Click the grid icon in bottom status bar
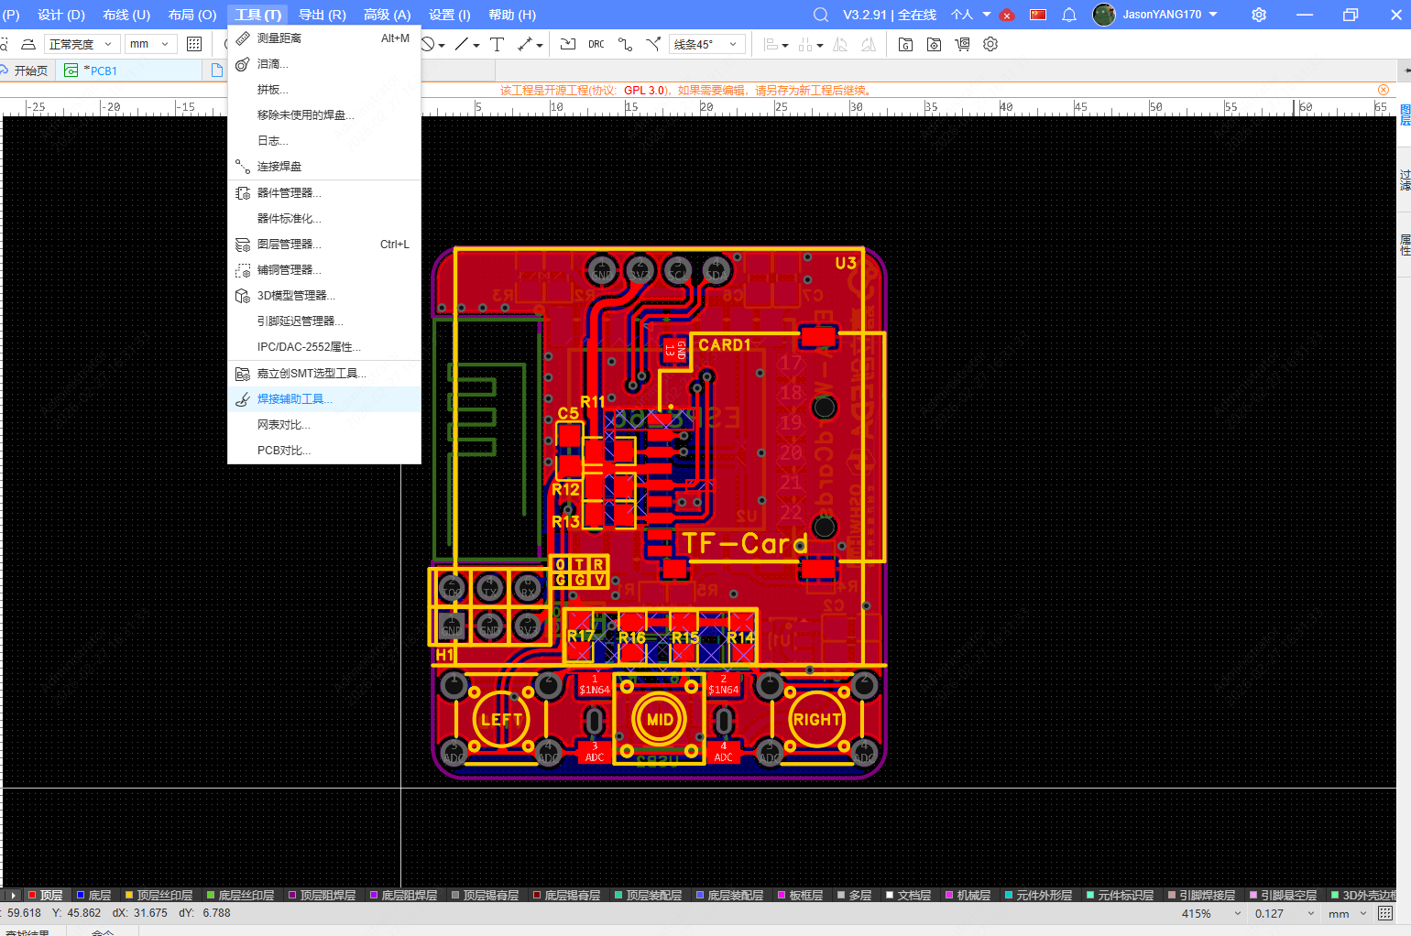The width and height of the screenshot is (1411, 936). point(1385,913)
